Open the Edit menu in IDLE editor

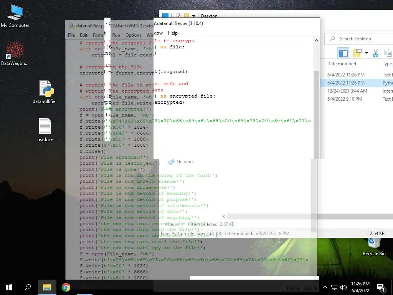pyautogui.click(x=83, y=35)
